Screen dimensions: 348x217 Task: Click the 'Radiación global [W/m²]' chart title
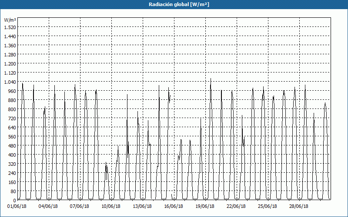[x=179, y=4]
